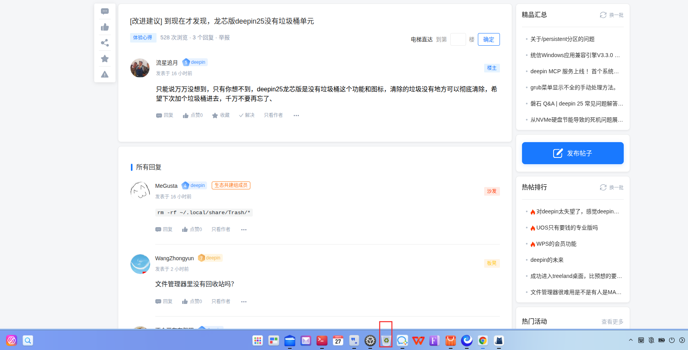Image resolution: width=688 pixels, height=350 pixels.
Task: Open hot post UOS只有要钱的专业版吗
Action: (x=567, y=228)
